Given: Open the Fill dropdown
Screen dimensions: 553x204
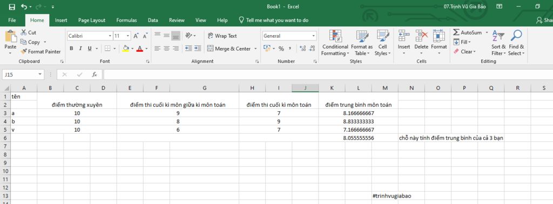Looking at the screenshot, I should coord(463,42).
